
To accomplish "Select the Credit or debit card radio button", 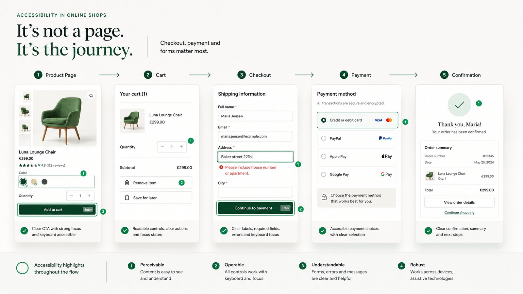I will pyautogui.click(x=324, y=120).
